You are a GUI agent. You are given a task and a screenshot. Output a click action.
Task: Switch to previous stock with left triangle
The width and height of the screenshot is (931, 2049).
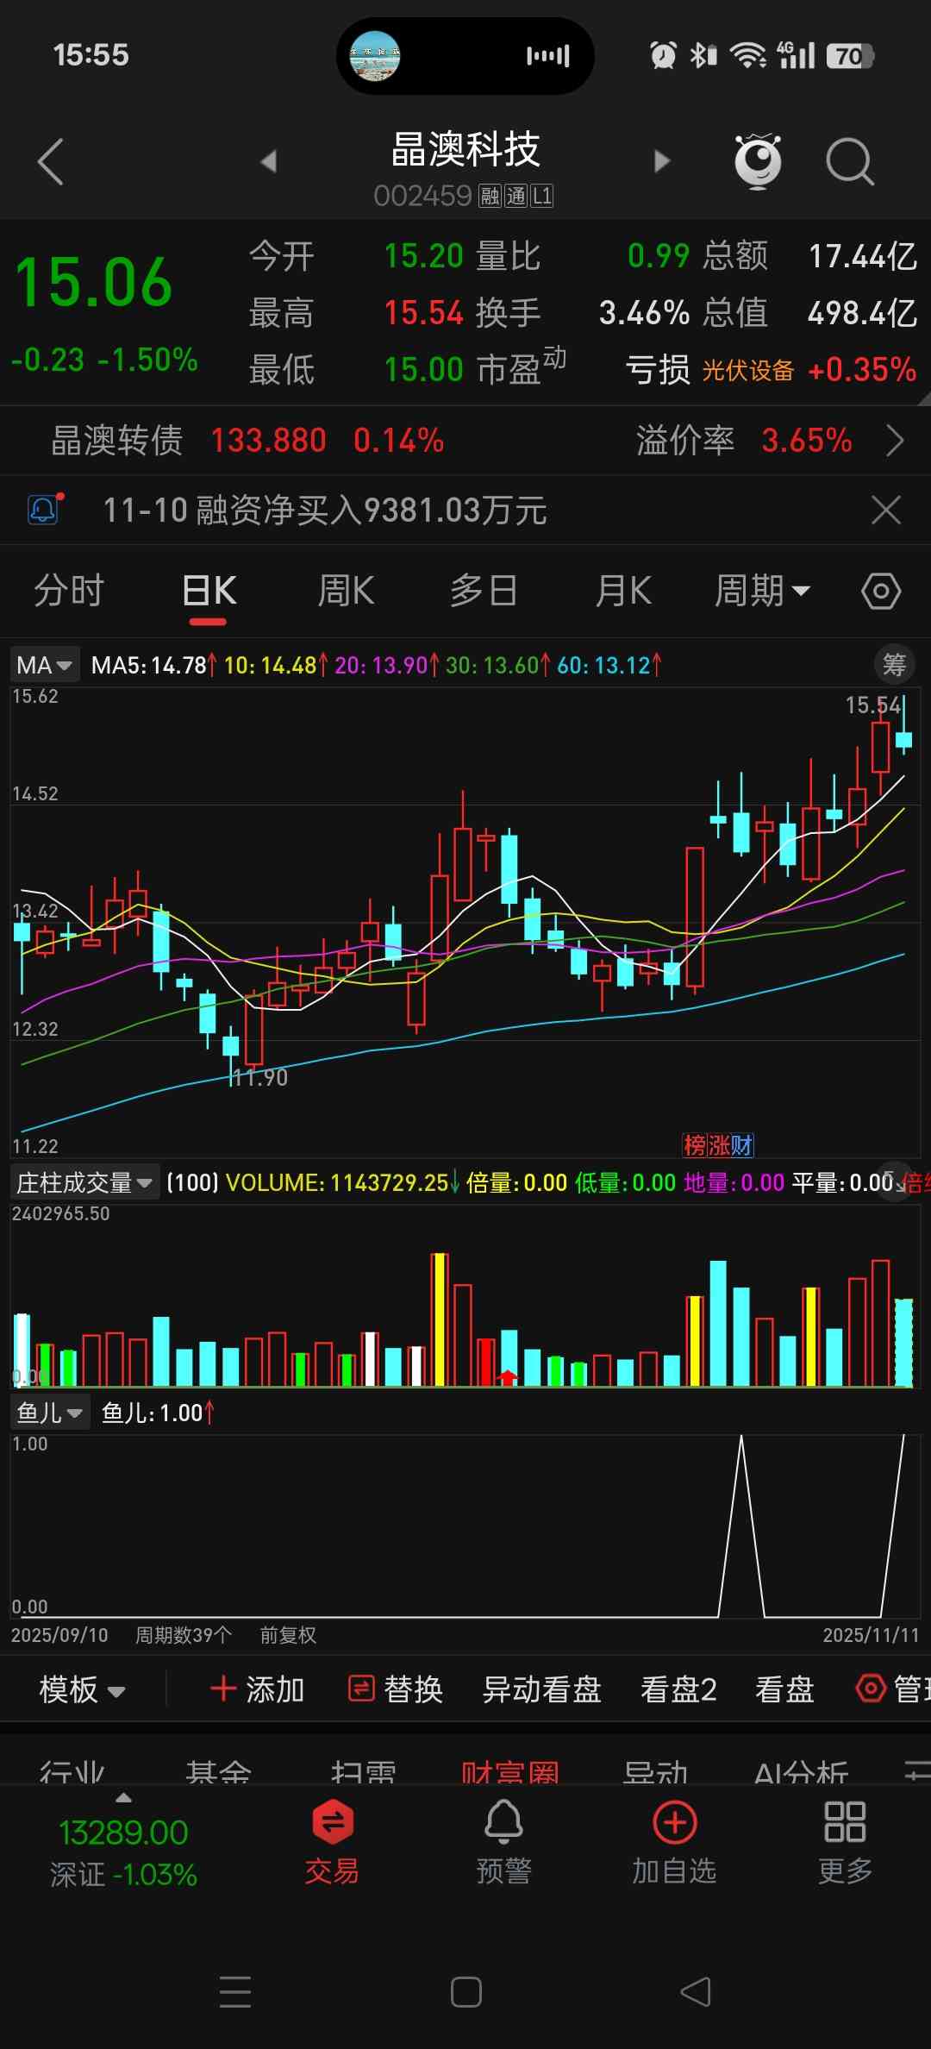[x=269, y=161]
